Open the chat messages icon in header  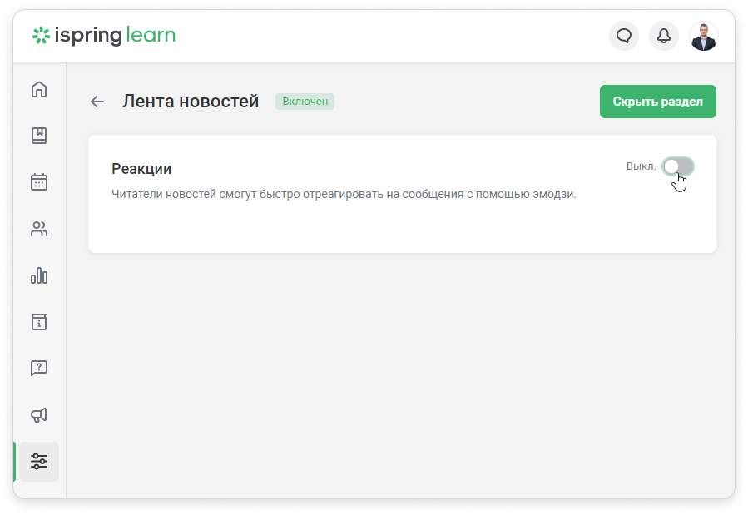click(x=624, y=36)
